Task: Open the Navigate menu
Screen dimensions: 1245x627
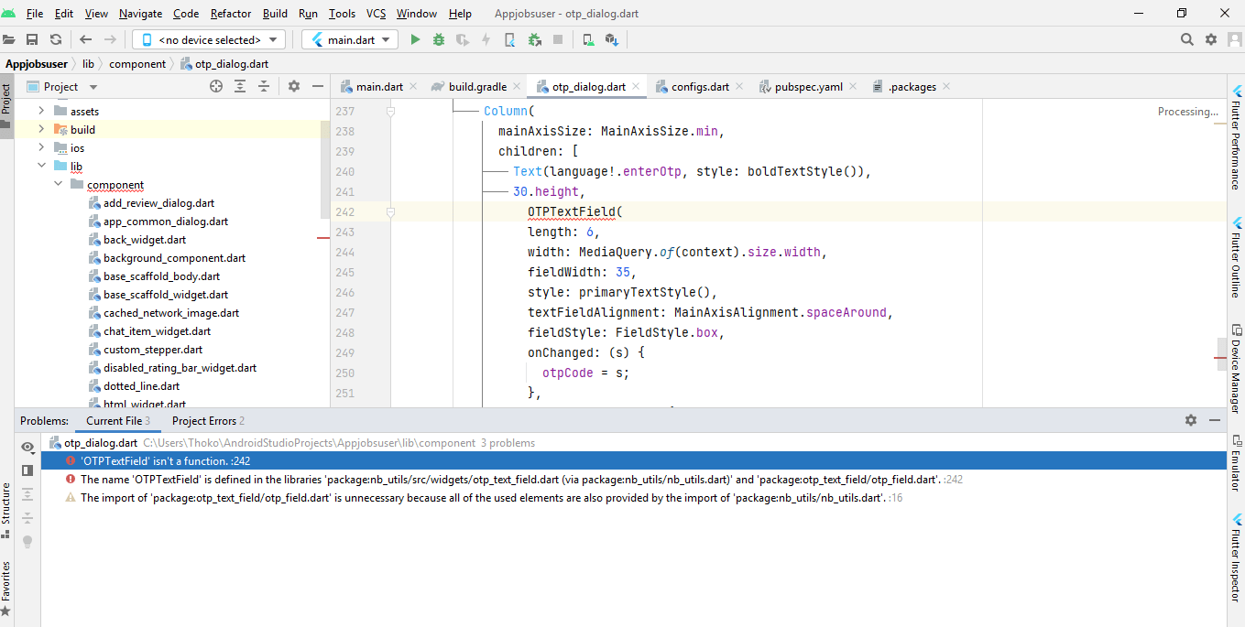Action: [140, 13]
